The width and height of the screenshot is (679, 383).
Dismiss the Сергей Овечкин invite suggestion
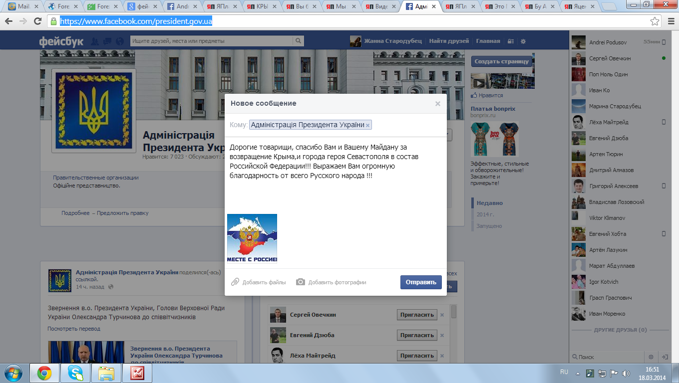tap(442, 315)
